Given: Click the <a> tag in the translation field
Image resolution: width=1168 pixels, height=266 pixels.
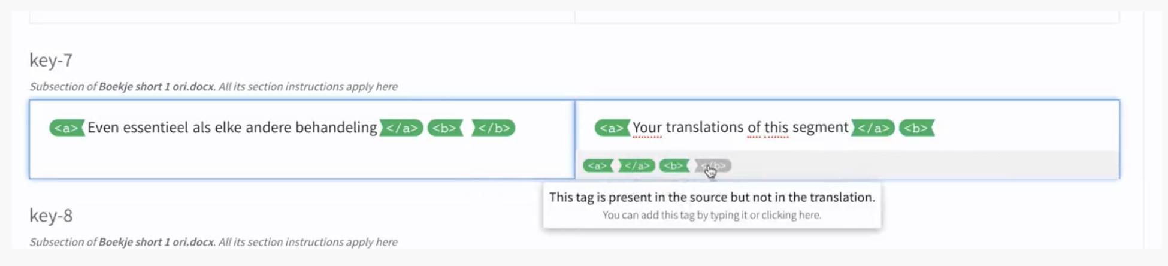Looking at the screenshot, I should click(x=612, y=128).
